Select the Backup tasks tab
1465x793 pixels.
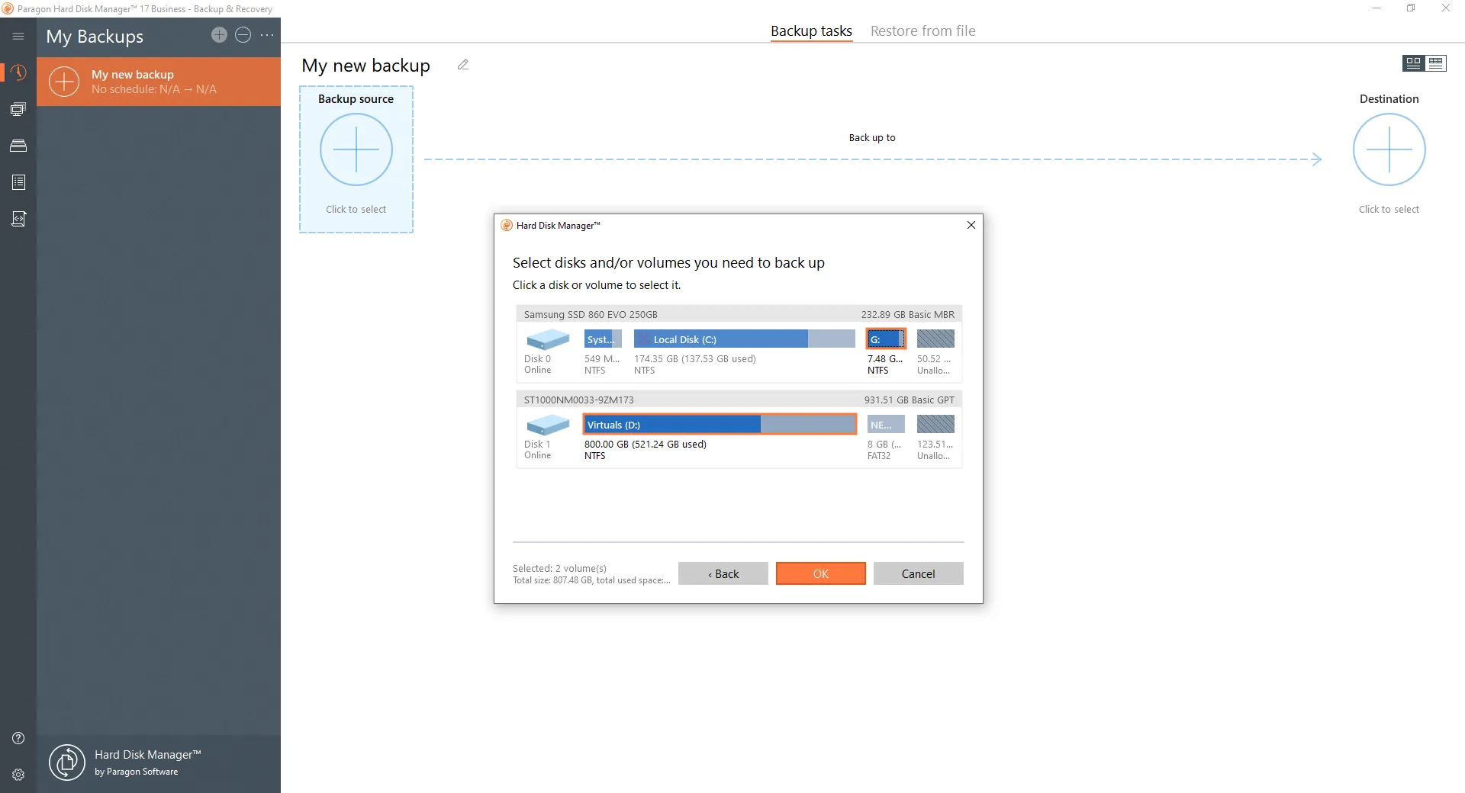810,31
